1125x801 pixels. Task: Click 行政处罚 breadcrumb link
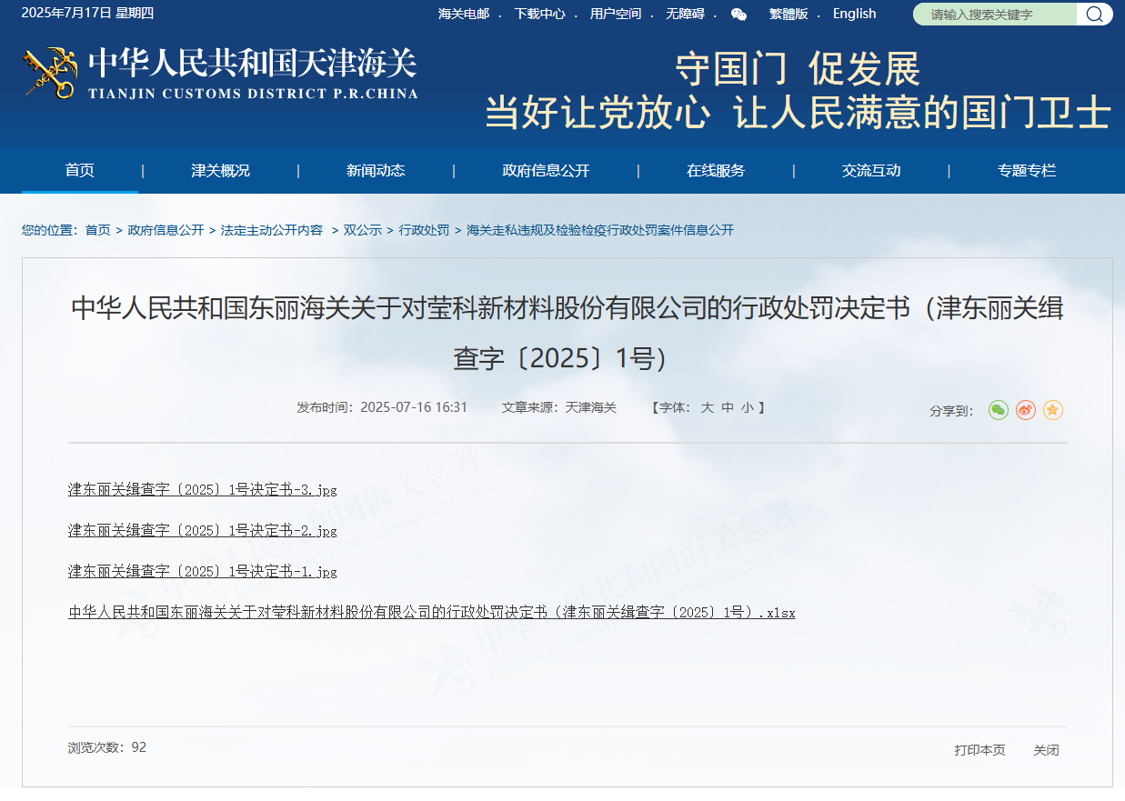click(x=424, y=230)
